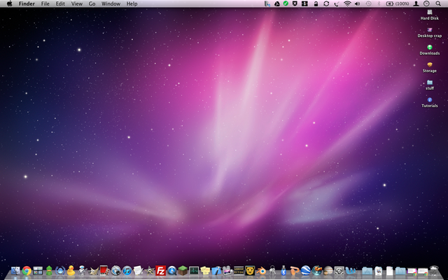Viewport: 448px width, 280px height.
Task: Launch Automator robot icon in Dock
Action: pos(83,270)
